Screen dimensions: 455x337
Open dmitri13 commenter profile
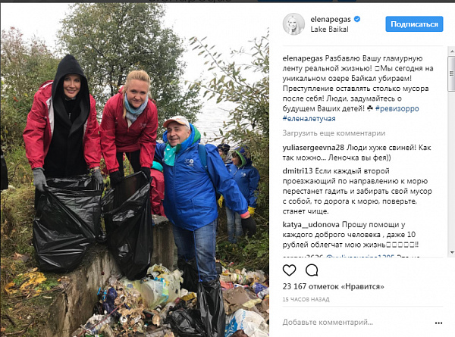pyautogui.click(x=297, y=171)
